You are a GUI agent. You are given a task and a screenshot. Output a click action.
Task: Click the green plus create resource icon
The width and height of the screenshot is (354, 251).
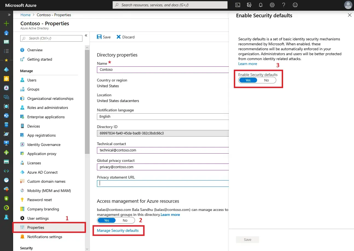click(6, 24)
